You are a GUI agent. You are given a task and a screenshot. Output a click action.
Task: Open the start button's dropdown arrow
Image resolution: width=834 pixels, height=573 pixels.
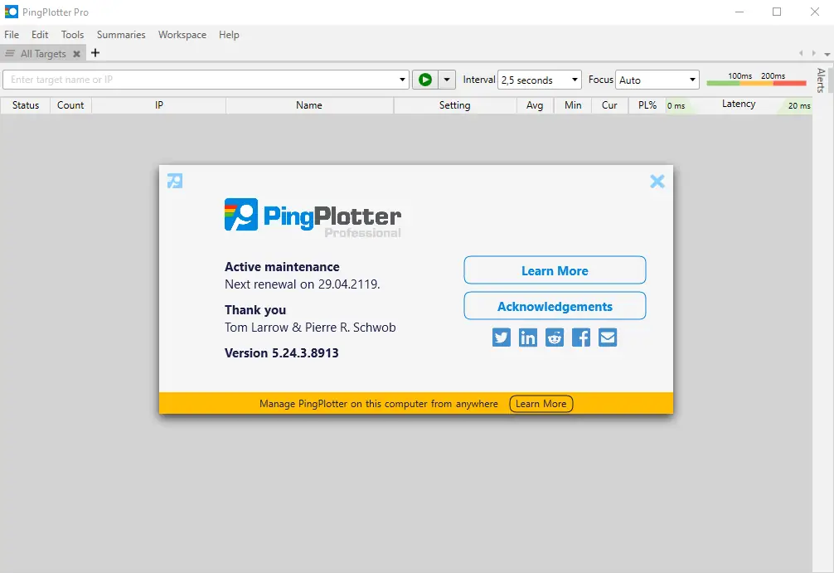(447, 80)
